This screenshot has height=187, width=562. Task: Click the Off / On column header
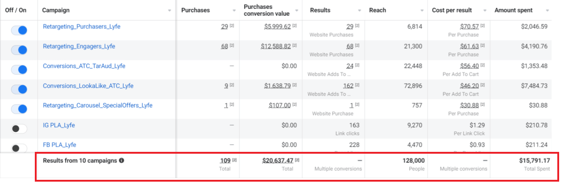(16, 10)
